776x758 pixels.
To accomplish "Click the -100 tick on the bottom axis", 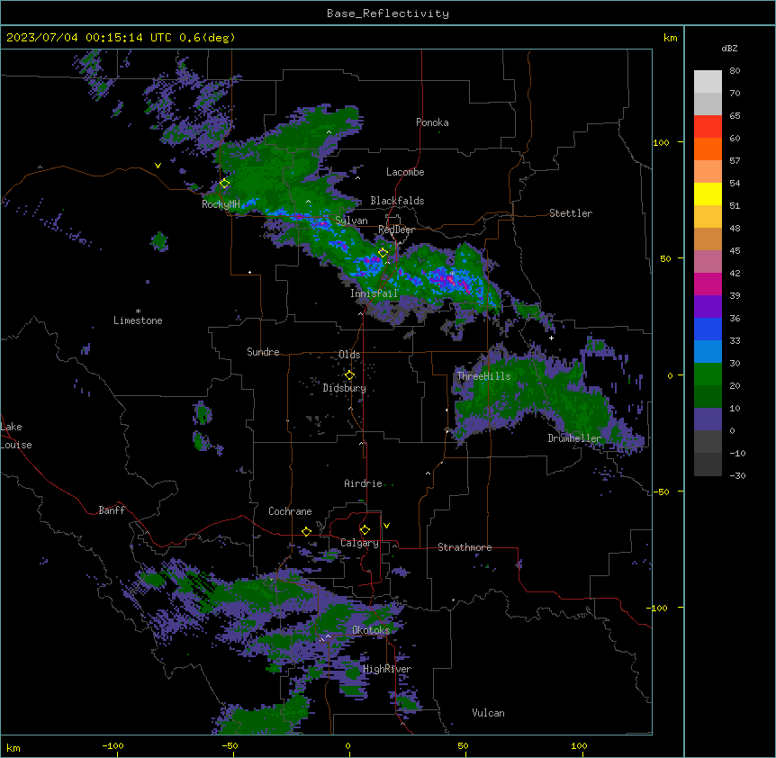I will [113, 745].
